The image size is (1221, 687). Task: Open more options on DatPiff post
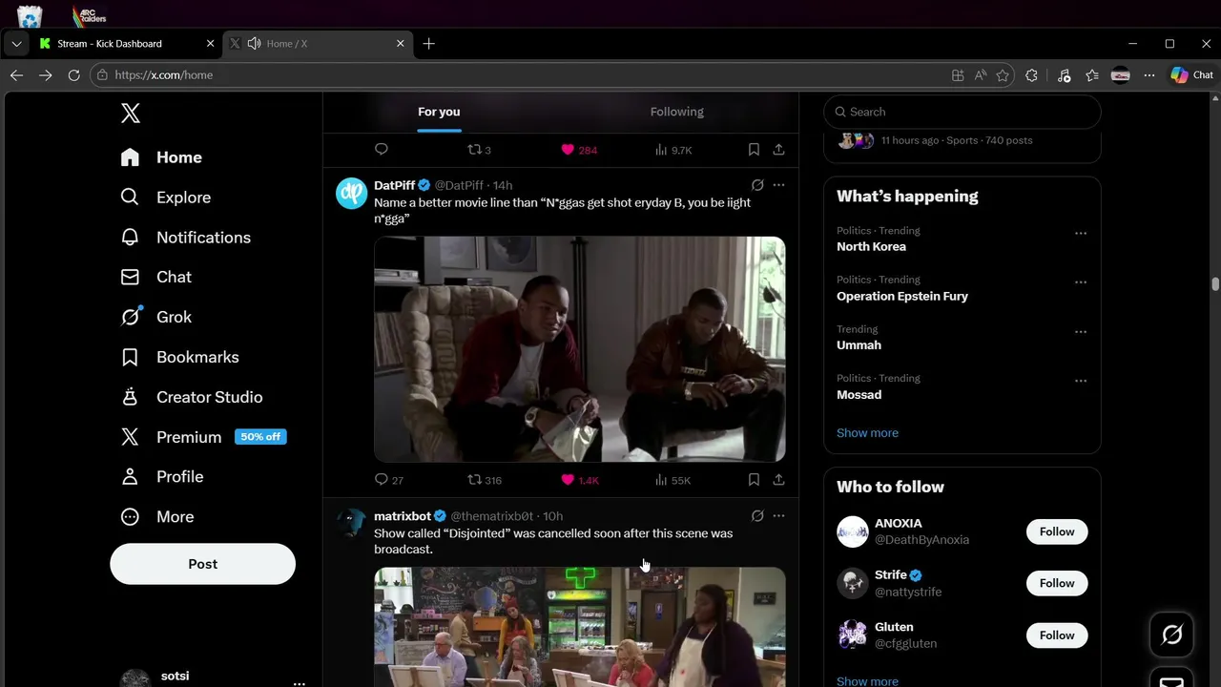point(778,185)
